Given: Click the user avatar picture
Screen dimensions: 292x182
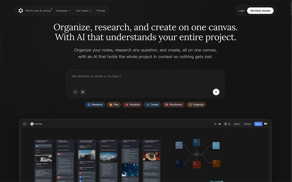Looking at the screenshot, I should pos(265,124).
